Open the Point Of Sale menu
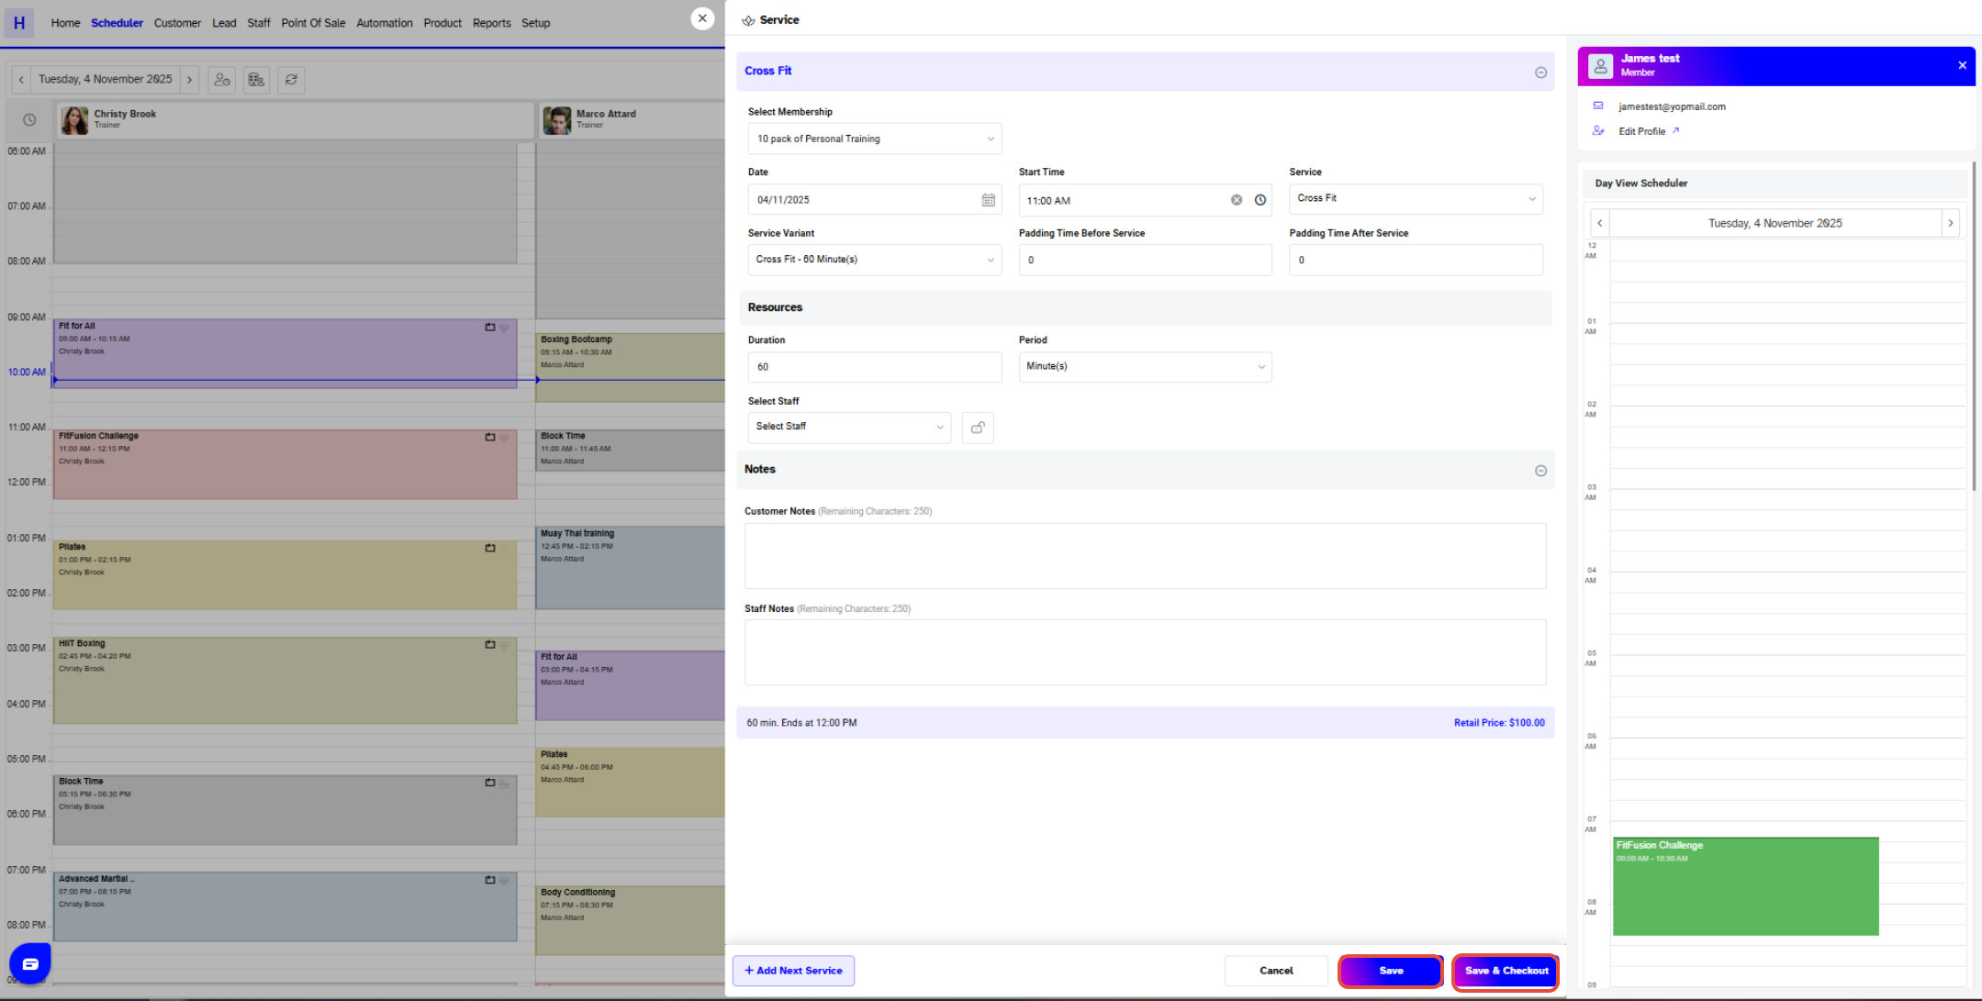Viewport: 1982px width, 1001px height. (313, 23)
